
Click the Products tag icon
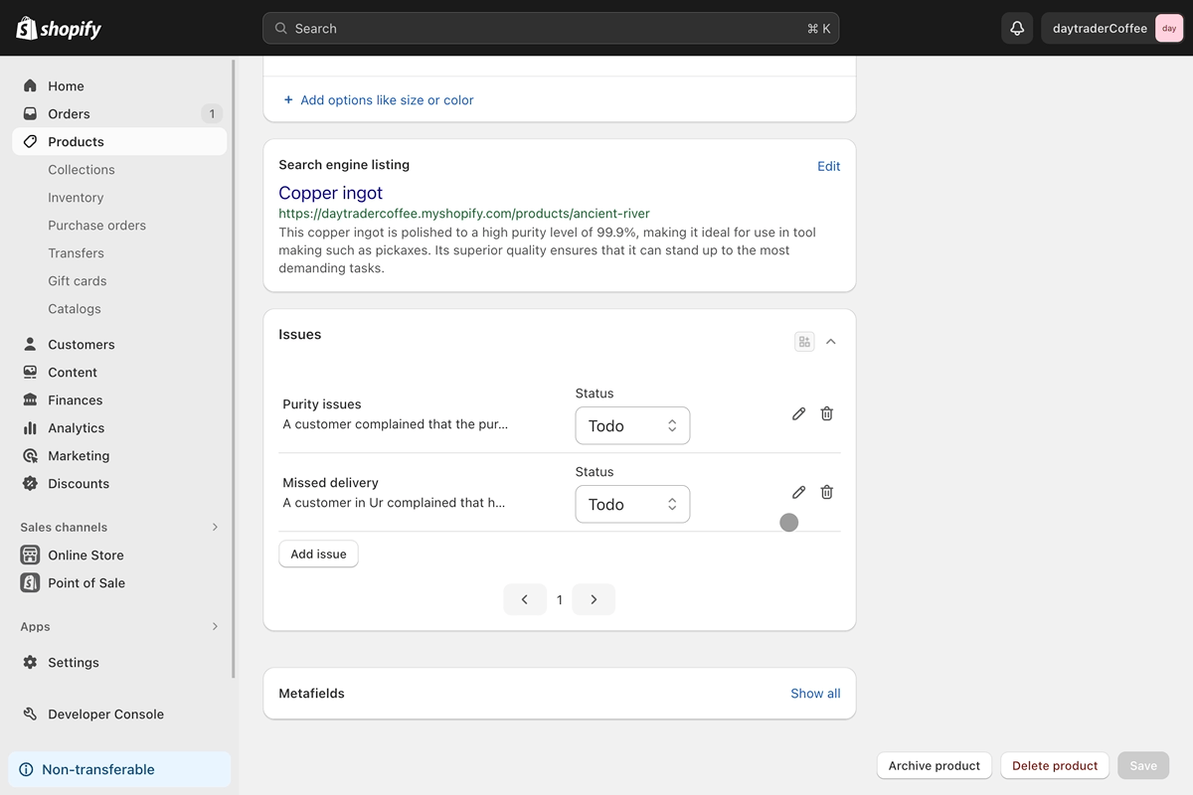[x=30, y=142]
